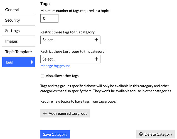Open the restrict tags Select dropdown
Image resolution: width=177 pixels, height=139 pixels.
pos(70,40)
